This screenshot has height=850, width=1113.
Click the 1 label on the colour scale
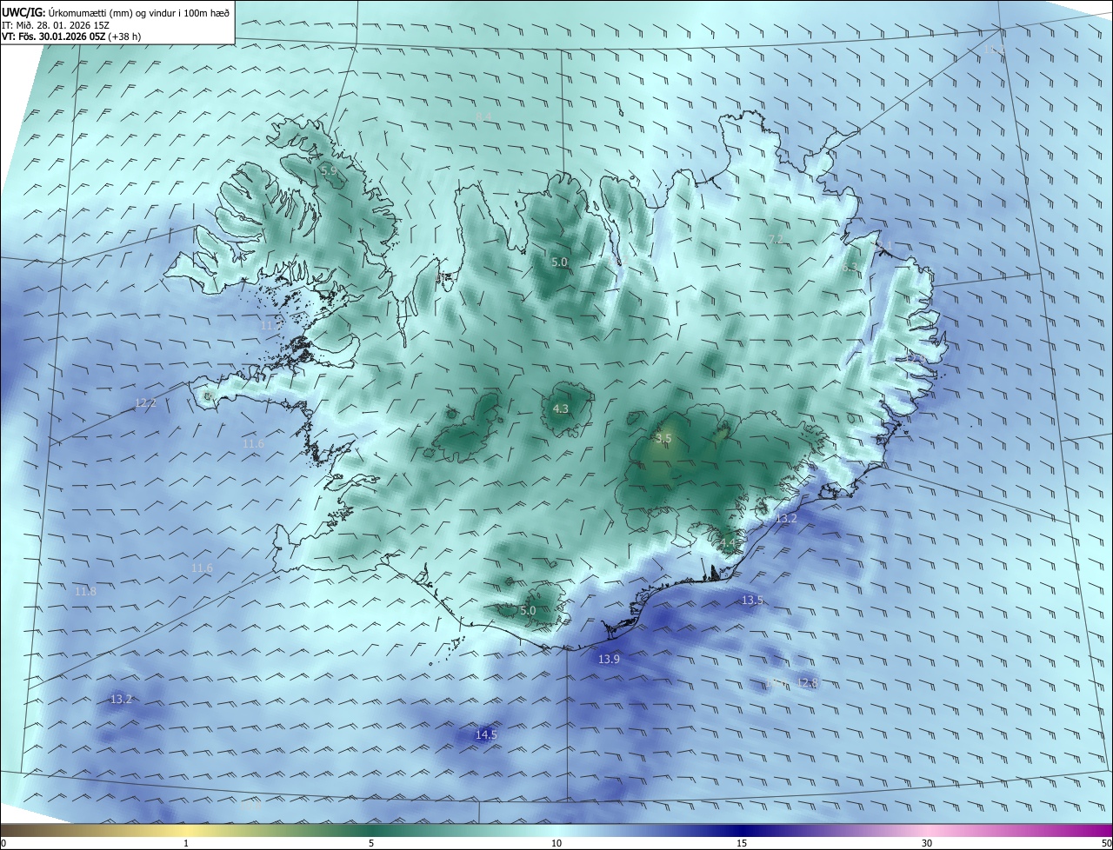[x=186, y=843]
